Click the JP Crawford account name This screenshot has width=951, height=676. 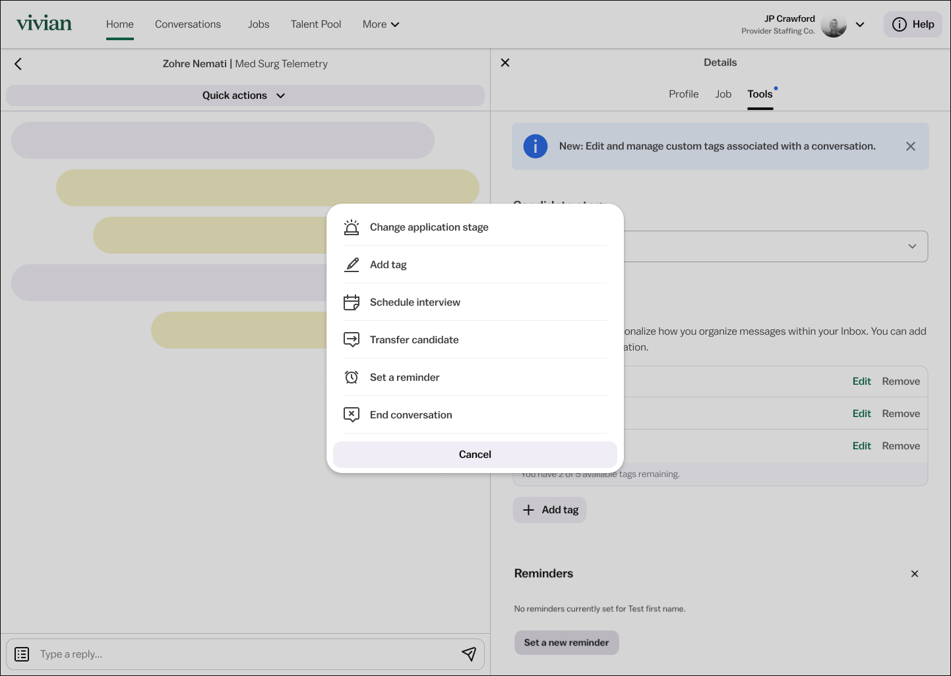(789, 18)
